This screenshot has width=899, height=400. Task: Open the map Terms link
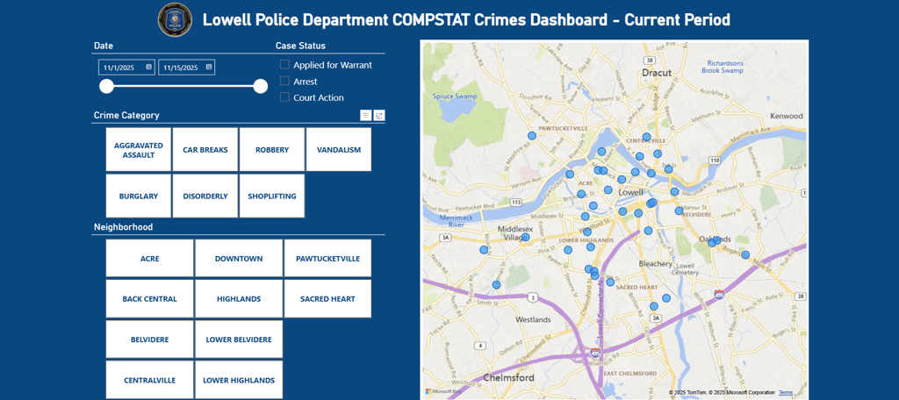[786, 393]
